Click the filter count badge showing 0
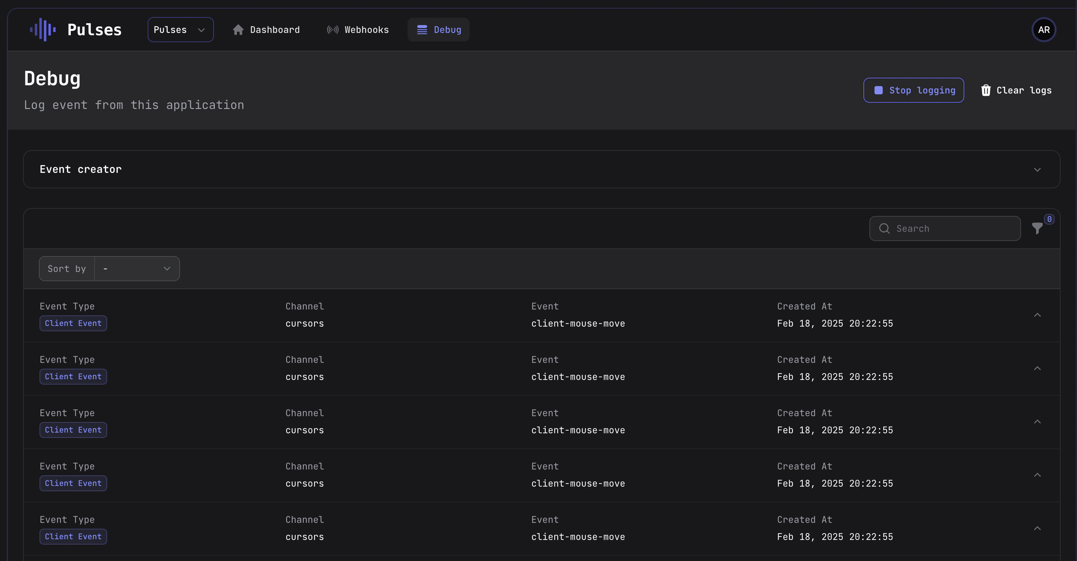 (x=1049, y=219)
